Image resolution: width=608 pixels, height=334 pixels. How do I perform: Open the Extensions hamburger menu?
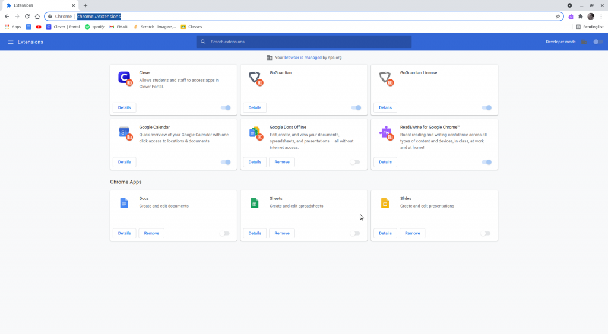point(11,42)
